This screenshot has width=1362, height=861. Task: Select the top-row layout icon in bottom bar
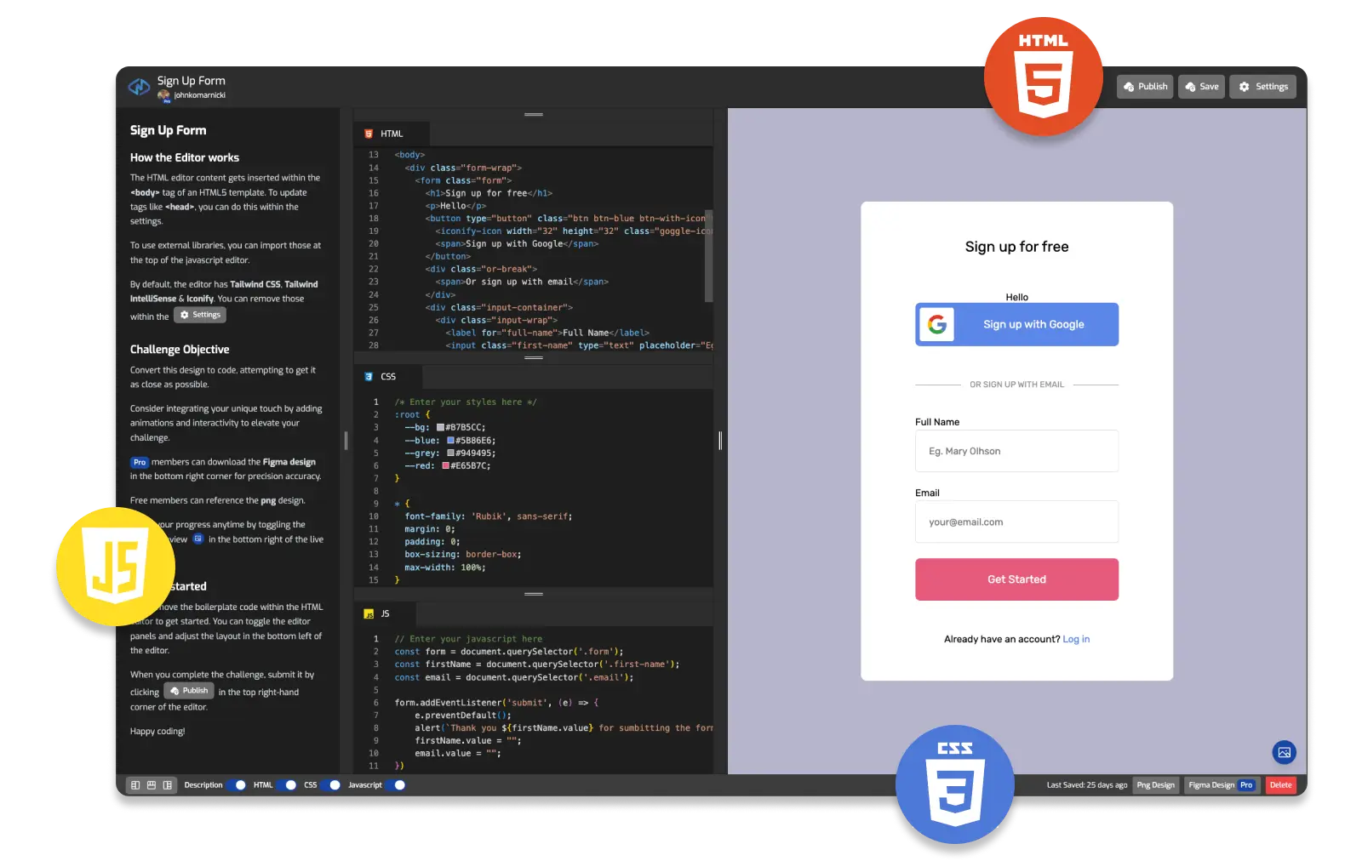click(152, 785)
